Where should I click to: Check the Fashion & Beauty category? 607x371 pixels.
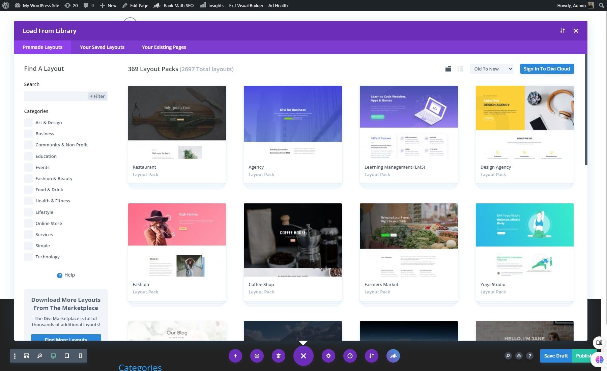pyautogui.click(x=28, y=178)
